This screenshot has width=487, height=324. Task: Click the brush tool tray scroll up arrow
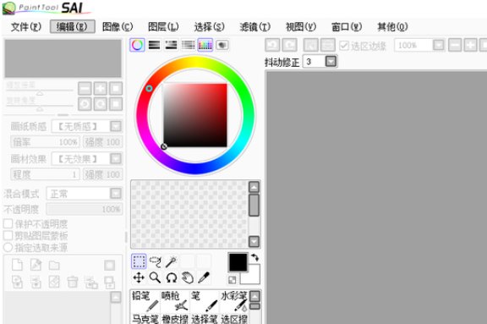[255, 296]
